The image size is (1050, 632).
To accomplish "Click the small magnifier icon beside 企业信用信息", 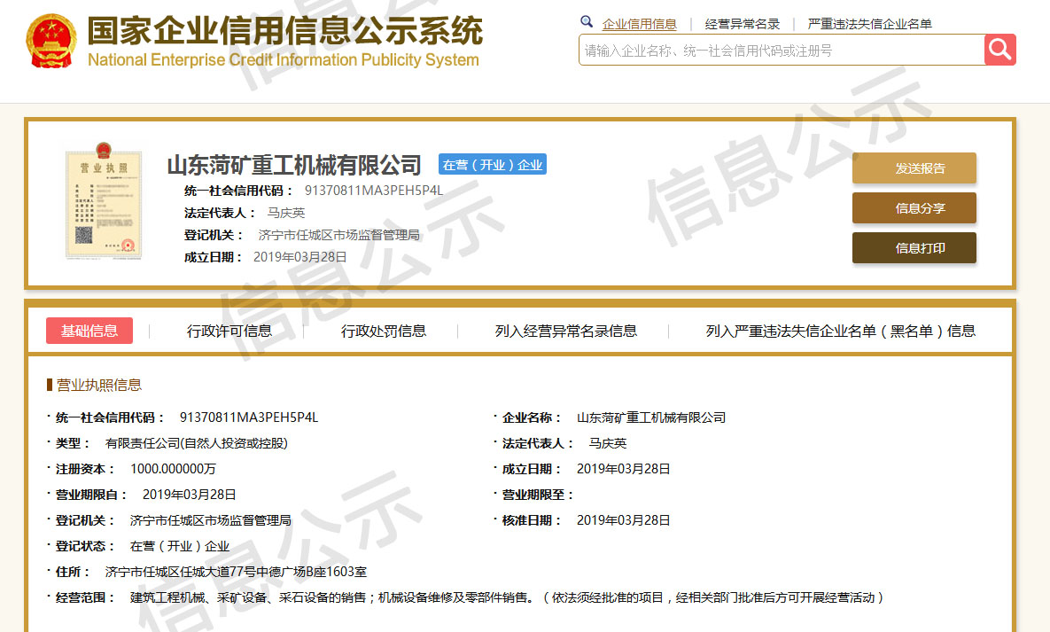I will click(x=587, y=22).
